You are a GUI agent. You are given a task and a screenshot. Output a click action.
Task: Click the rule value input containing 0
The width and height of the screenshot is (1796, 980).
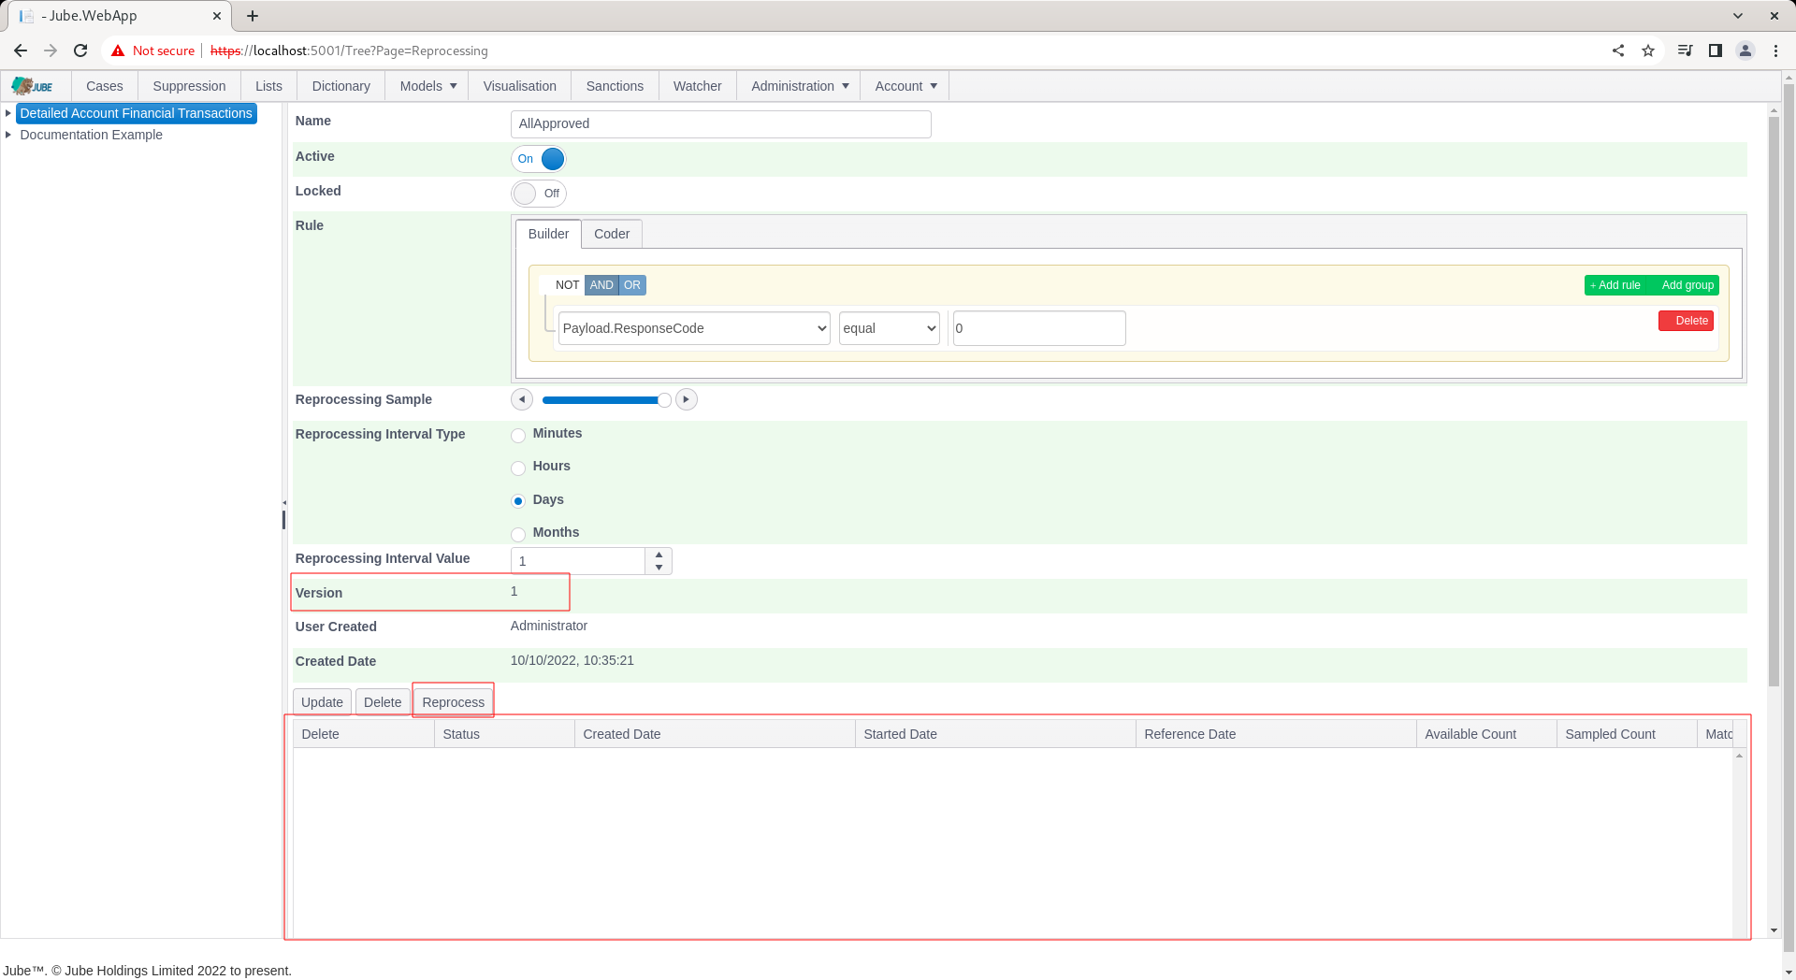[1039, 328]
